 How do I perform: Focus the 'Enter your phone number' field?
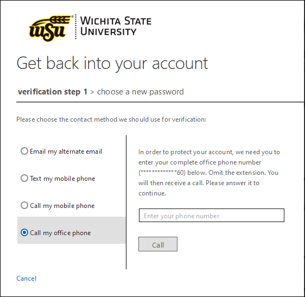click(212, 215)
